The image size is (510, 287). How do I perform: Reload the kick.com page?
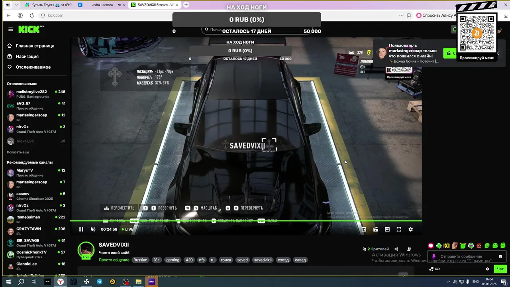(x=32, y=15)
